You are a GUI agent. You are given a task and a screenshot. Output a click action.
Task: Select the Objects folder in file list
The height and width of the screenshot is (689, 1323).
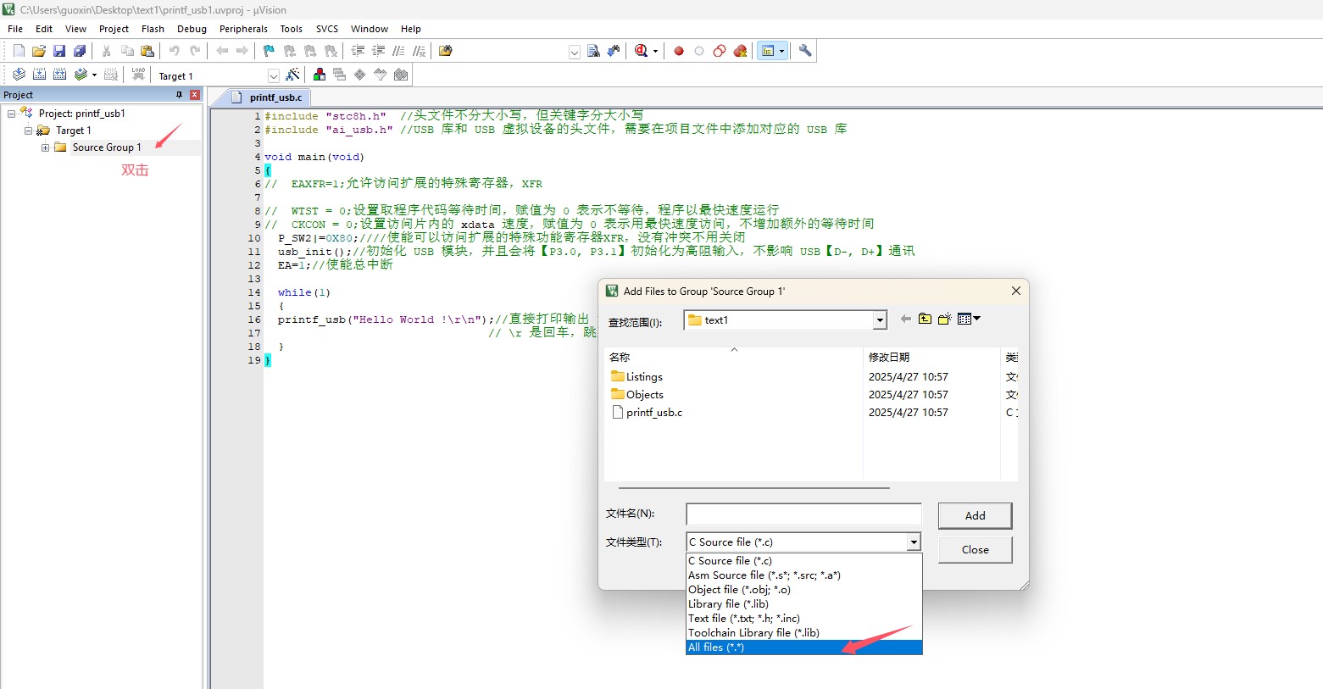click(x=637, y=395)
